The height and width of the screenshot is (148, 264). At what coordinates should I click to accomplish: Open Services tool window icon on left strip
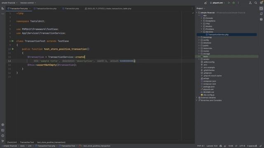[3, 125]
